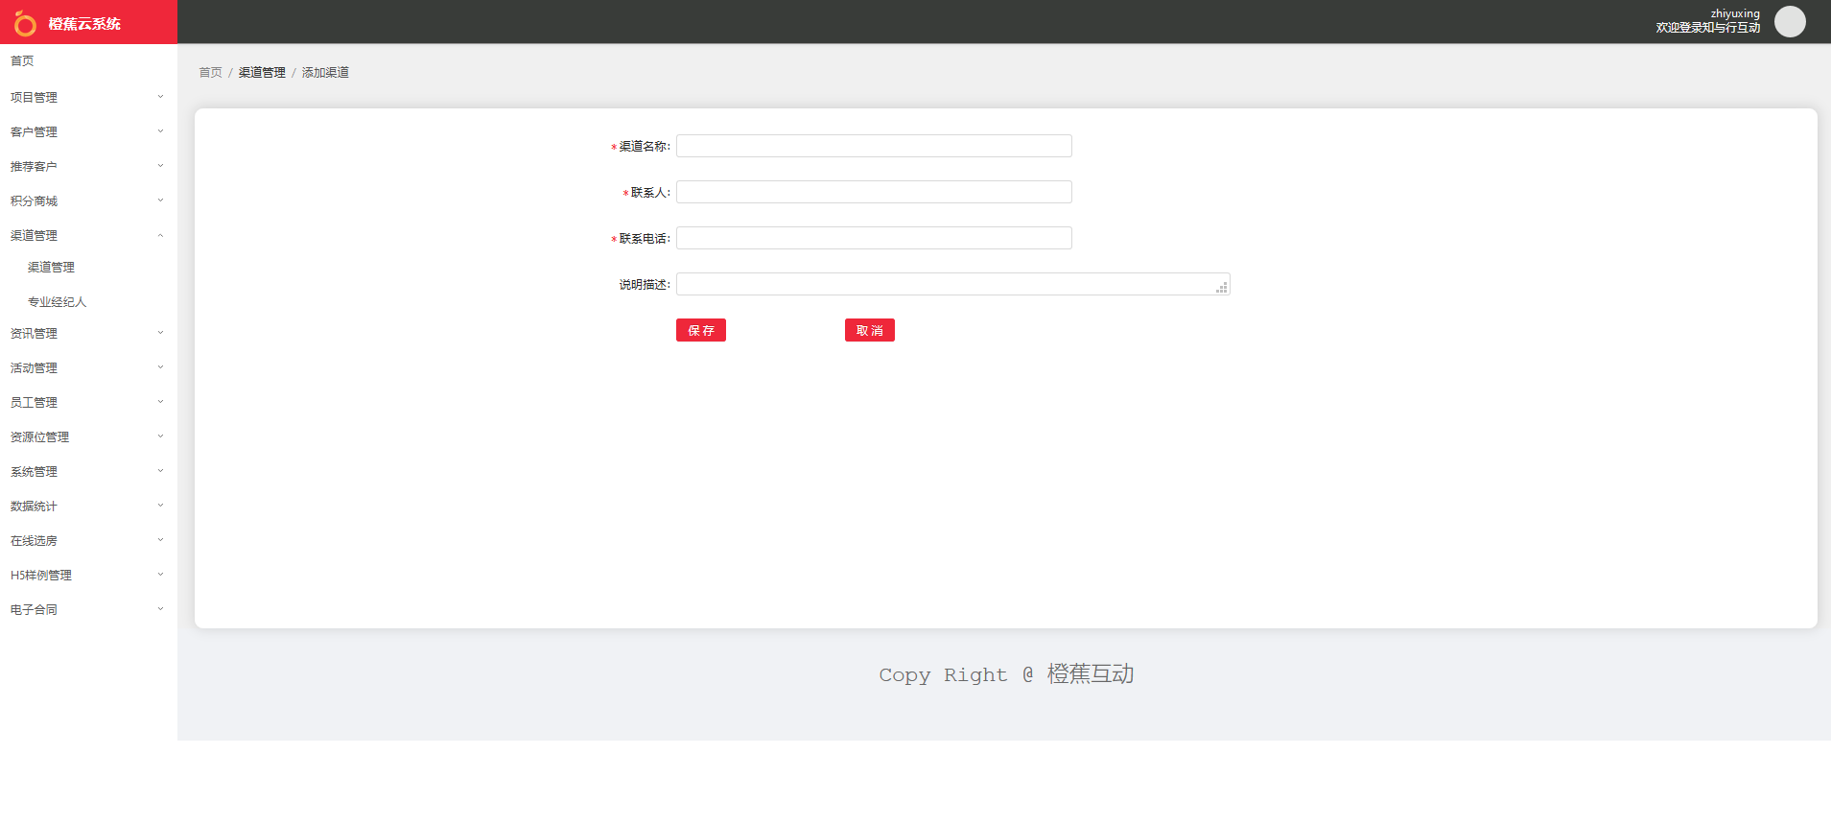Click 添加渠道 breadcrumb text

click(325, 73)
